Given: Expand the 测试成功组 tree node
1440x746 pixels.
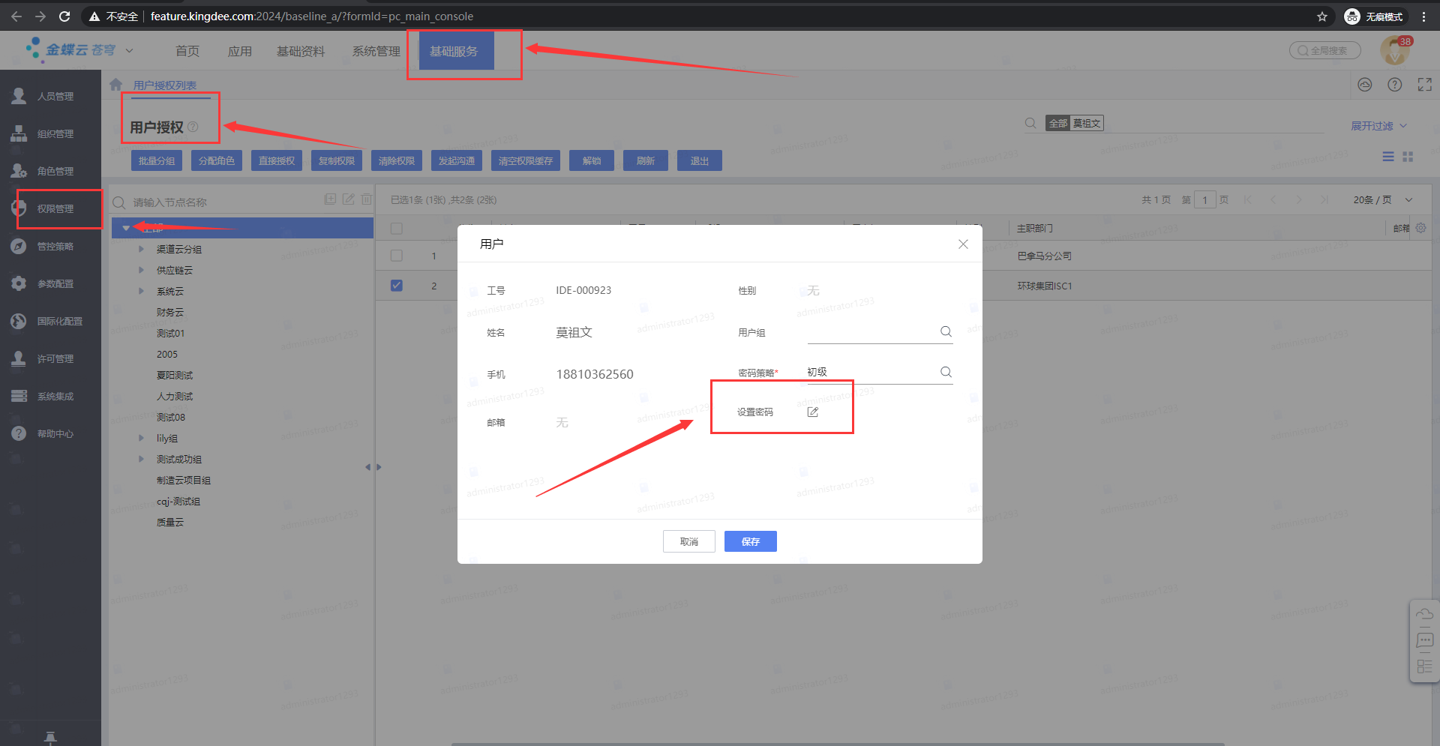Looking at the screenshot, I should tap(141, 459).
